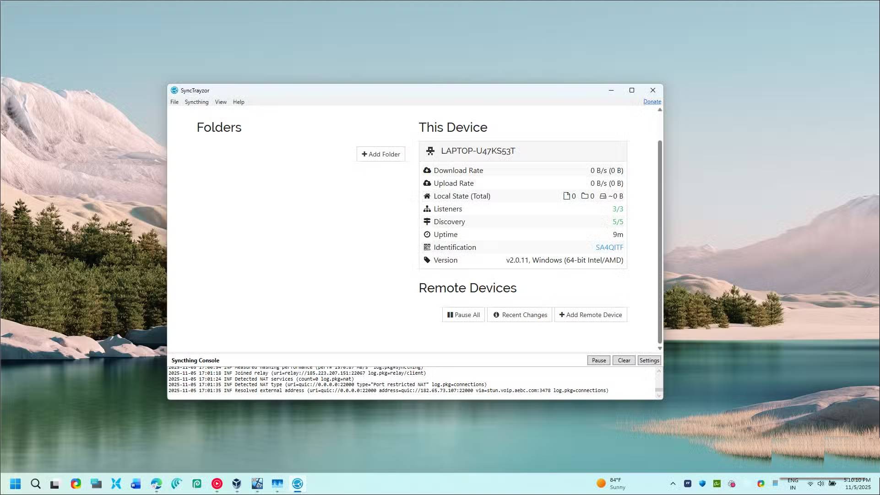Click the Discovery status icon
This screenshot has width=880, height=495.
click(x=427, y=221)
